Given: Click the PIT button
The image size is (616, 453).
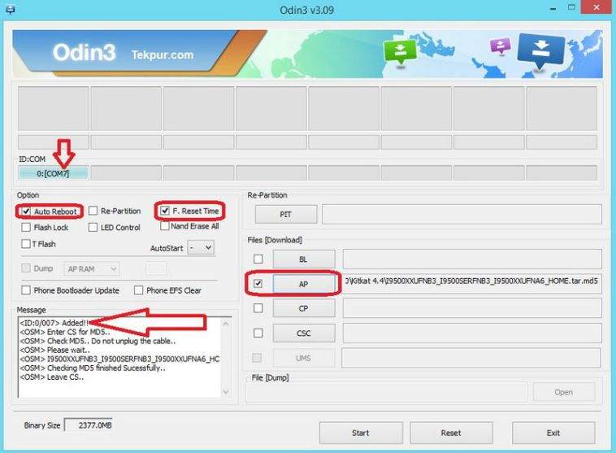Looking at the screenshot, I should click(x=285, y=215).
